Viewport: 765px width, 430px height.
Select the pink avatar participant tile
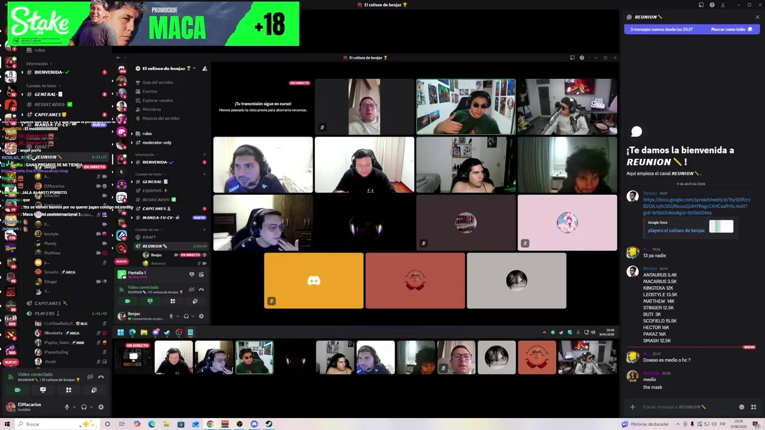pyautogui.click(x=567, y=223)
